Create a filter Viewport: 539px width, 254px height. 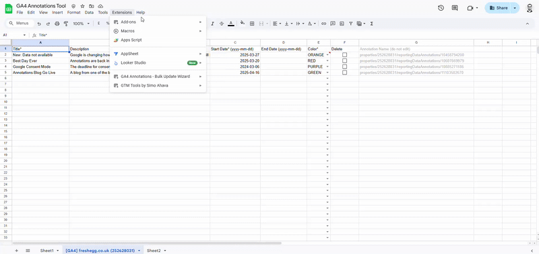coord(350,24)
